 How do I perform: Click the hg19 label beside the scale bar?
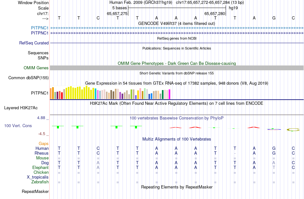(233, 8)
